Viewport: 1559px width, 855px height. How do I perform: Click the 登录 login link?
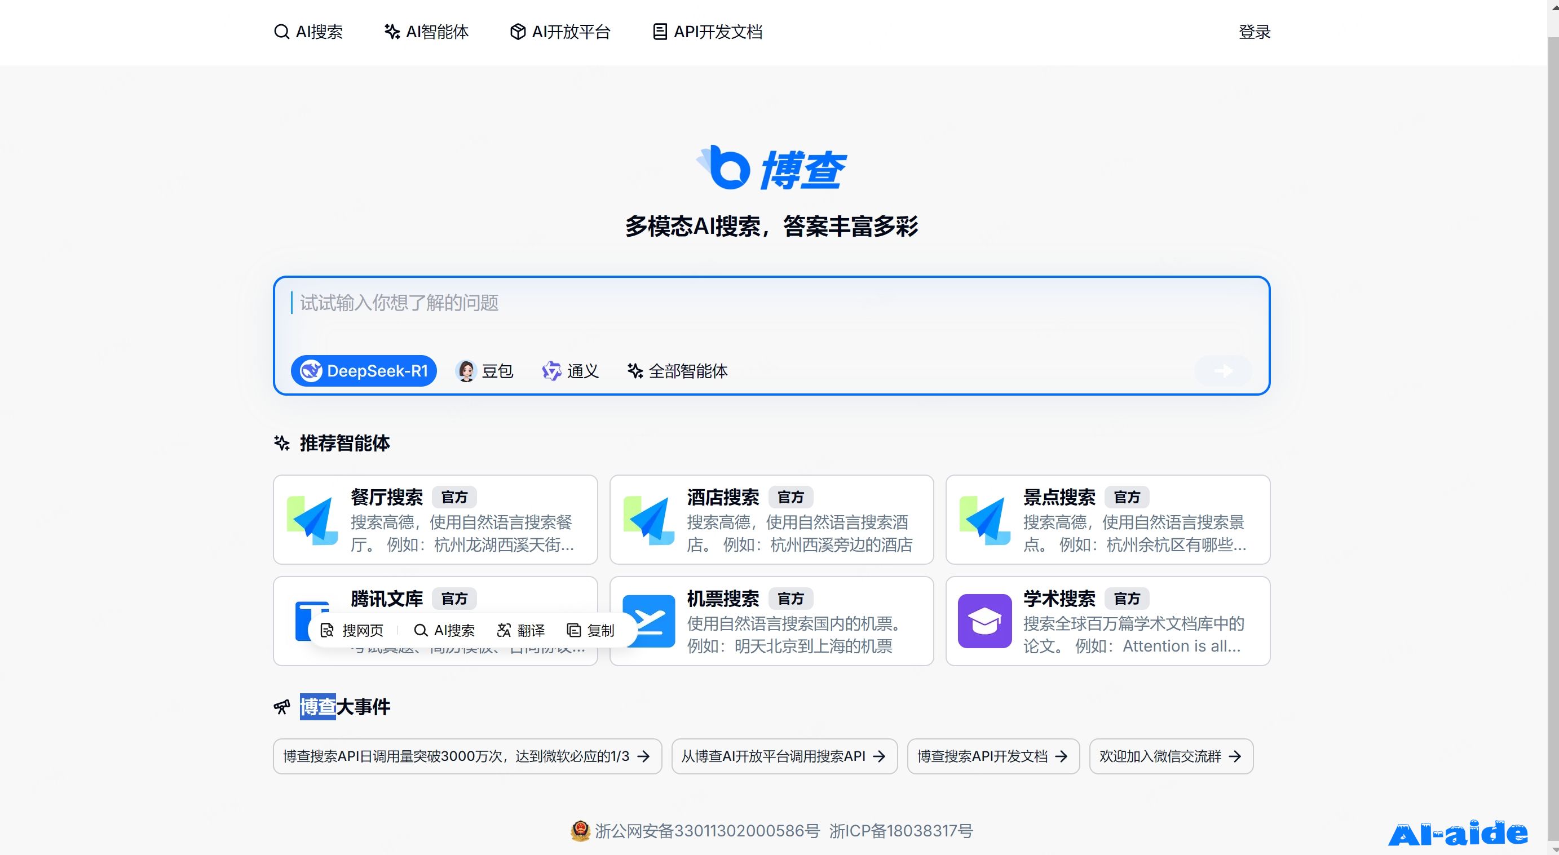[x=1255, y=32]
